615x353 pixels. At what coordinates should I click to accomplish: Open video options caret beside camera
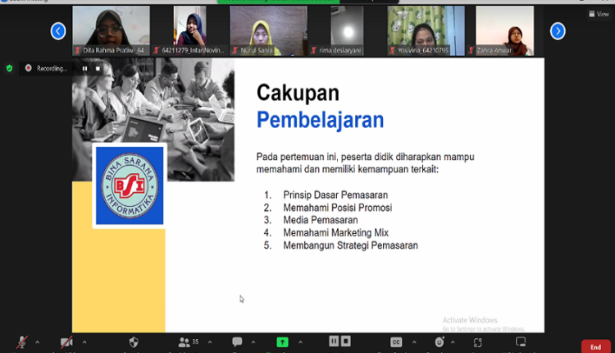(84, 342)
